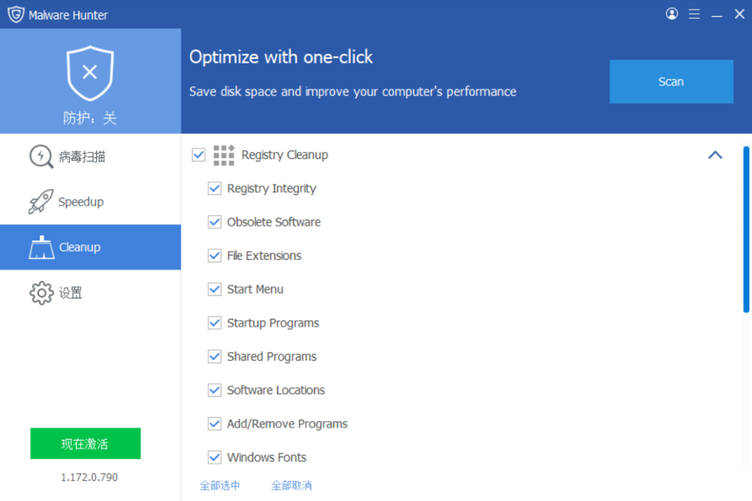Screen dimensions: 752x501
Task: Uncheck Startup Programs cleanup
Action: (214, 322)
